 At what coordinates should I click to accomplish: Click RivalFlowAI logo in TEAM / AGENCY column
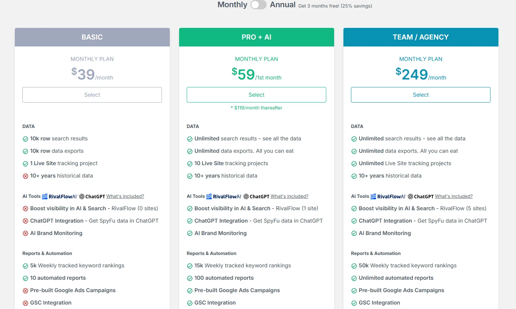tap(388, 196)
